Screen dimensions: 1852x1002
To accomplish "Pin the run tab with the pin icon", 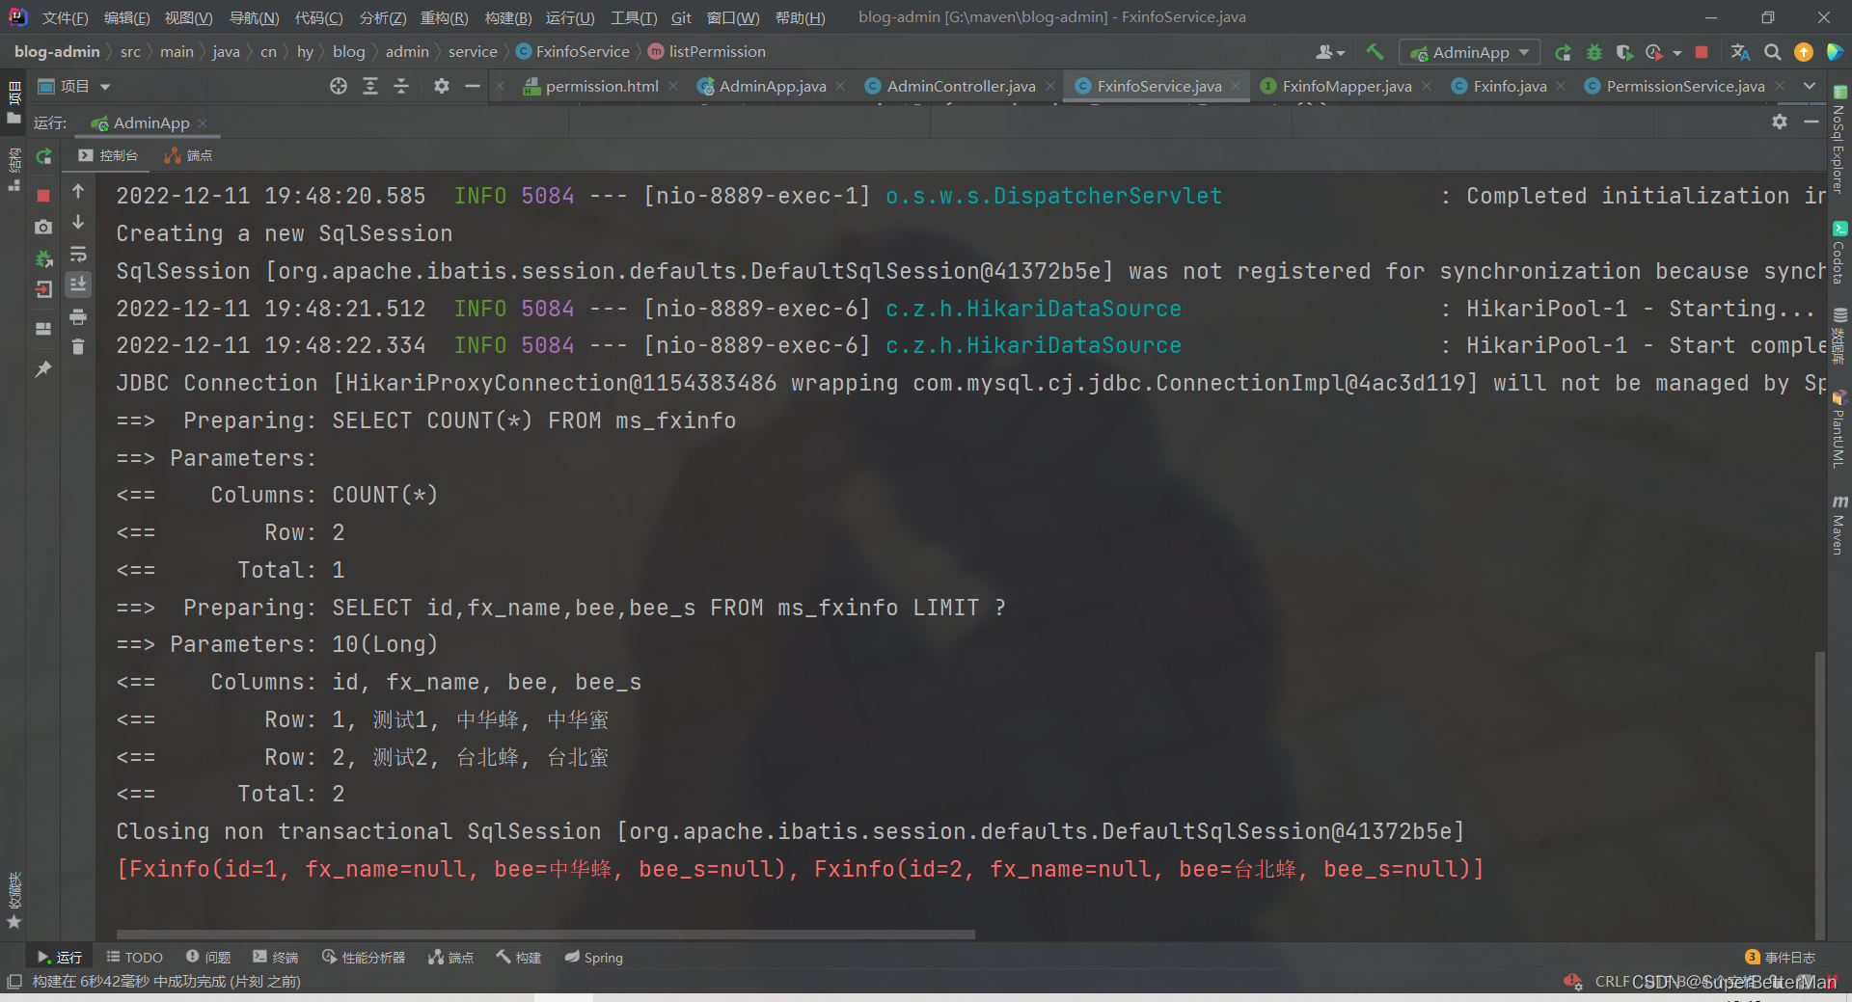I will tap(43, 369).
